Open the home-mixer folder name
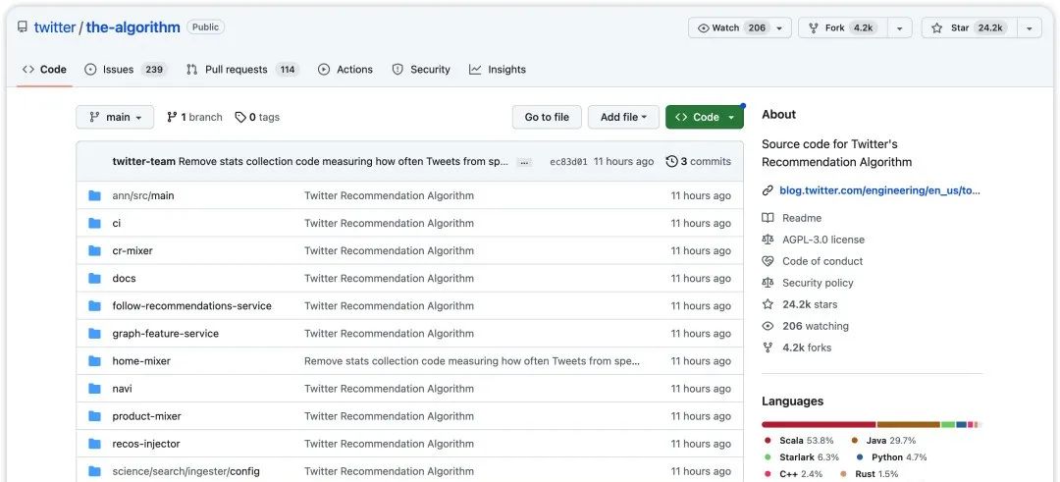The image size is (1060, 482). (x=141, y=361)
